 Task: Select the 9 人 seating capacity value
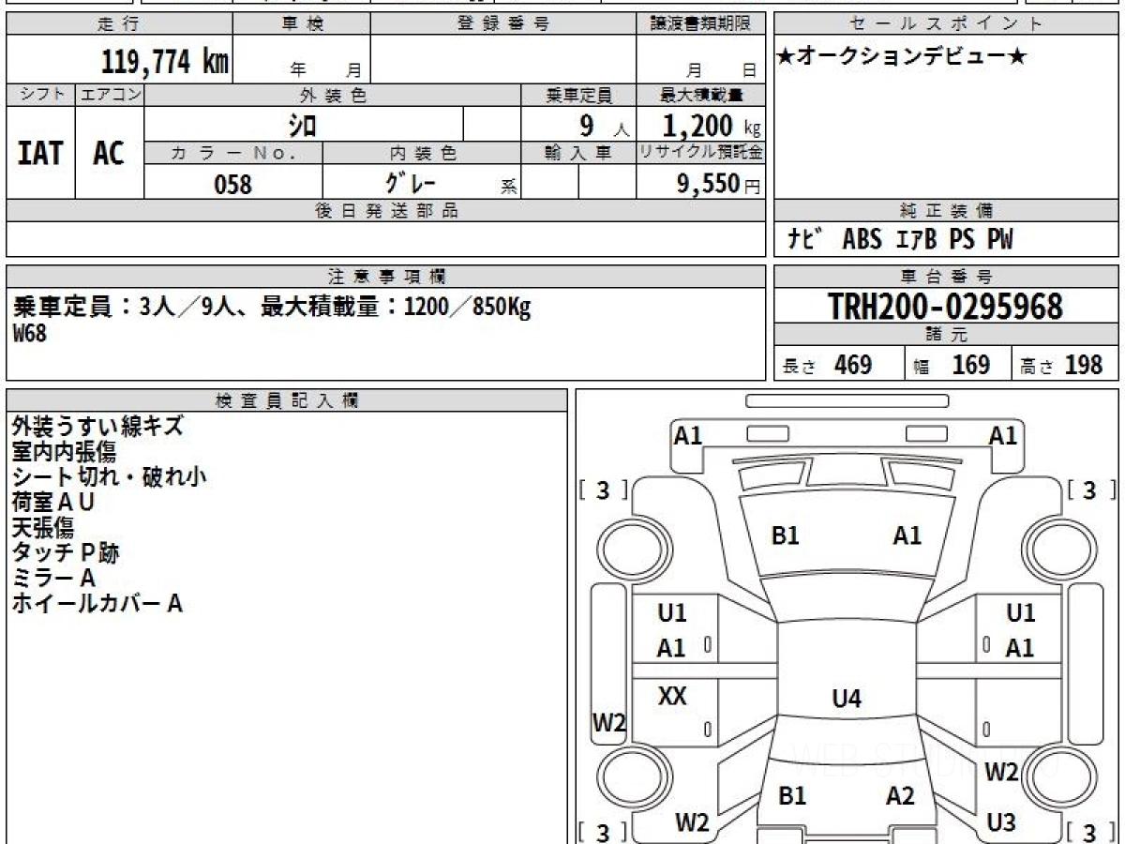[x=604, y=126]
